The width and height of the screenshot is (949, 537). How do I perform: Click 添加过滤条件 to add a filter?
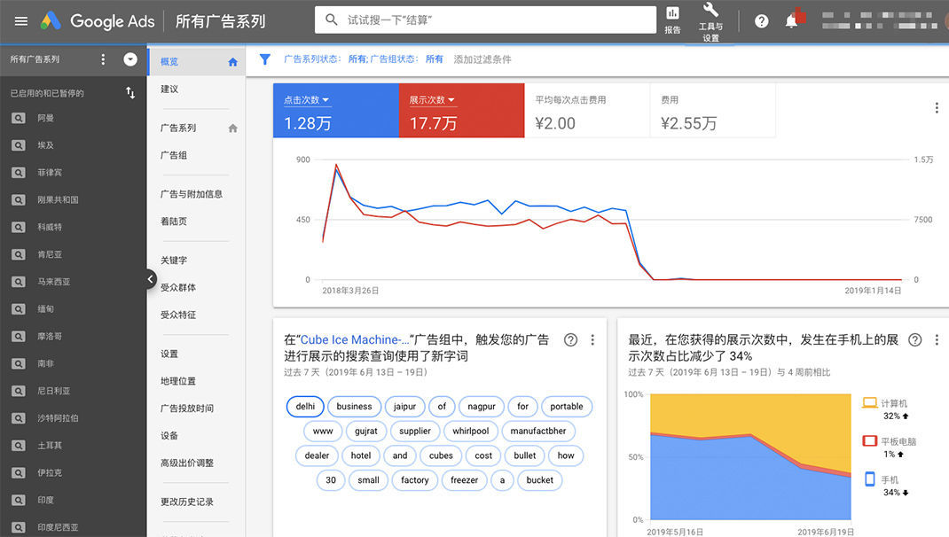tap(482, 59)
